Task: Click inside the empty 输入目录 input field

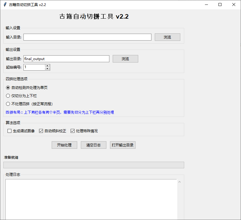Action: tap(87, 37)
